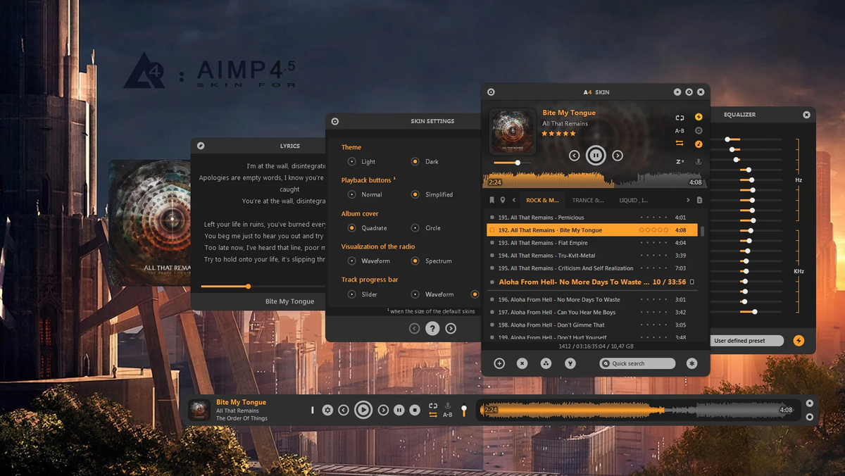Click previous track button in bottom mini bar
845x476 pixels.
point(344,410)
